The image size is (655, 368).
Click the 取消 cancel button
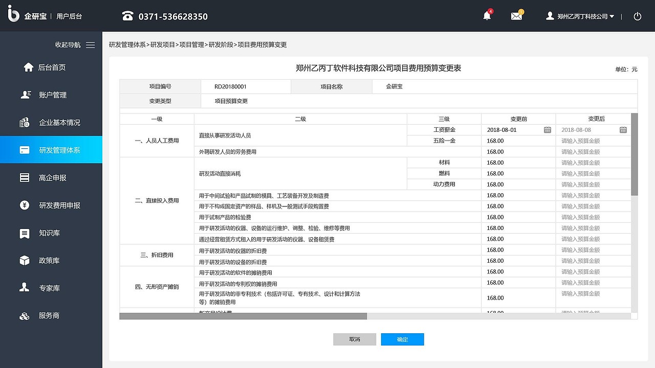355,339
